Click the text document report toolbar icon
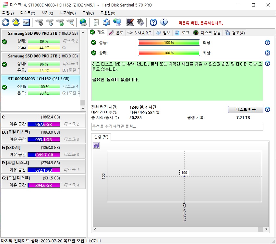The width and height of the screenshot is (276, 244). point(96,22)
